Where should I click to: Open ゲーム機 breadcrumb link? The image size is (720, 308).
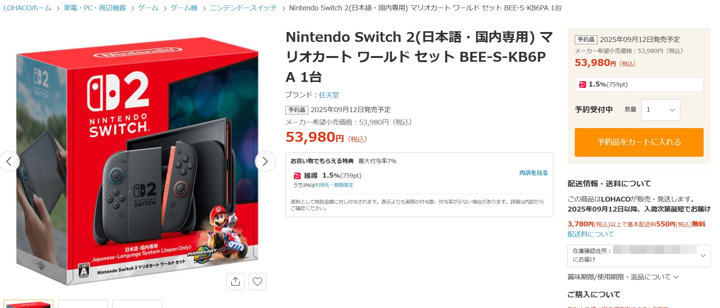(184, 8)
